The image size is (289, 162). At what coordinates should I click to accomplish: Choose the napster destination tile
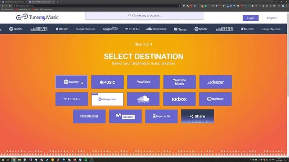tap(215, 99)
